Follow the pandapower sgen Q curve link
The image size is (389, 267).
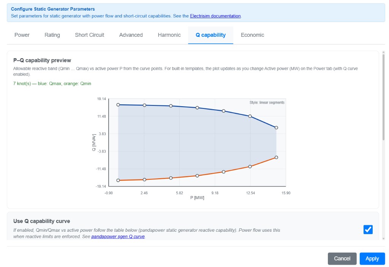[118, 237]
